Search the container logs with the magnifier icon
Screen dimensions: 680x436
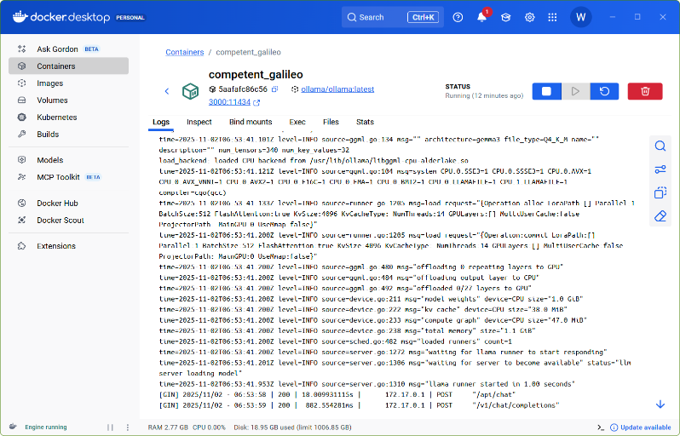(x=660, y=146)
